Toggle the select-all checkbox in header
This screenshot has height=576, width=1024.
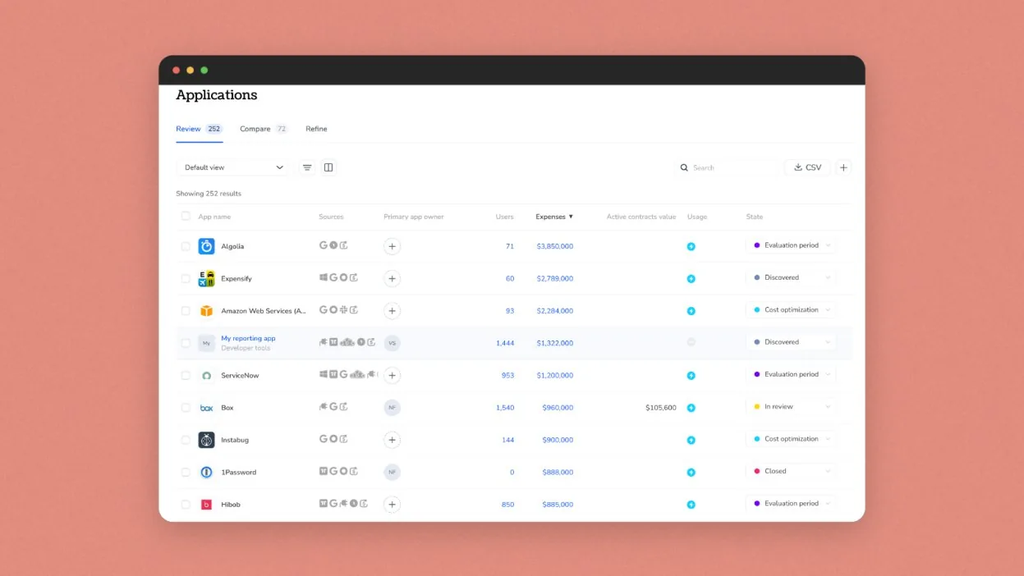click(x=186, y=217)
